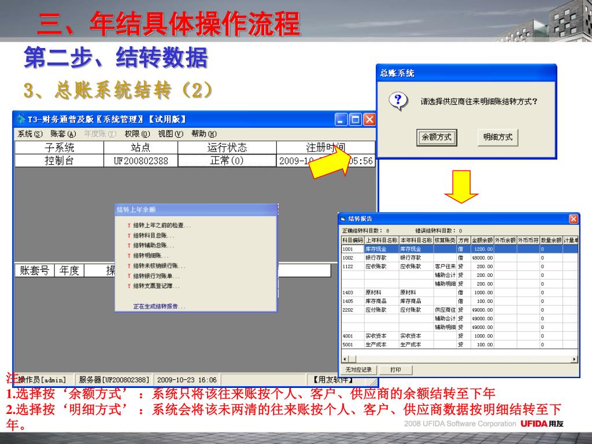Select row 5001 生产成本 in 结转报告
This screenshot has width=592, height=444.
point(460,345)
